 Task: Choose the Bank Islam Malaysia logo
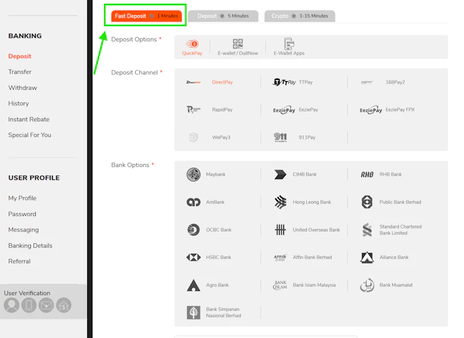pyautogui.click(x=280, y=285)
